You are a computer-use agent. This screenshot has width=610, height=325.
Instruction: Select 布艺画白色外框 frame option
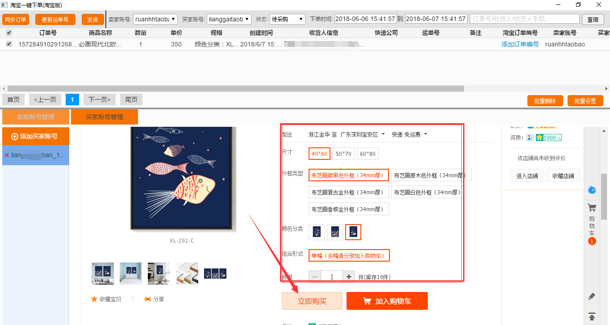429,192
